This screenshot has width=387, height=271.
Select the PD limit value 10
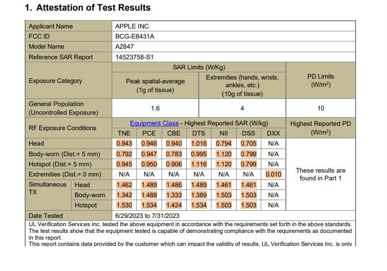(321, 108)
